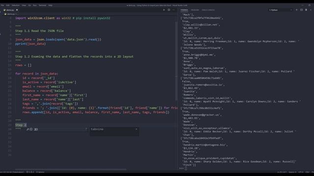This screenshot has width=314, height=176.
Task: Click the 'import win32com.client' line
Action: pyautogui.click(x=63, y=18)
